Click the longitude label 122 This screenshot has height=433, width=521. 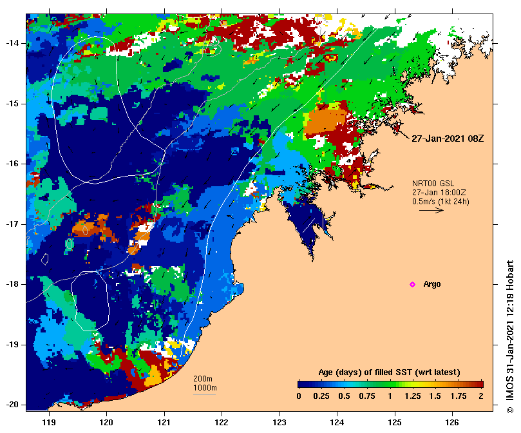pos(222,423)
